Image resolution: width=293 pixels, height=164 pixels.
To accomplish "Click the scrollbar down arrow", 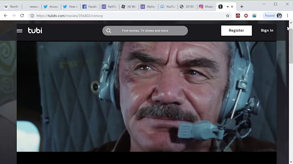I will coord(291,162).
